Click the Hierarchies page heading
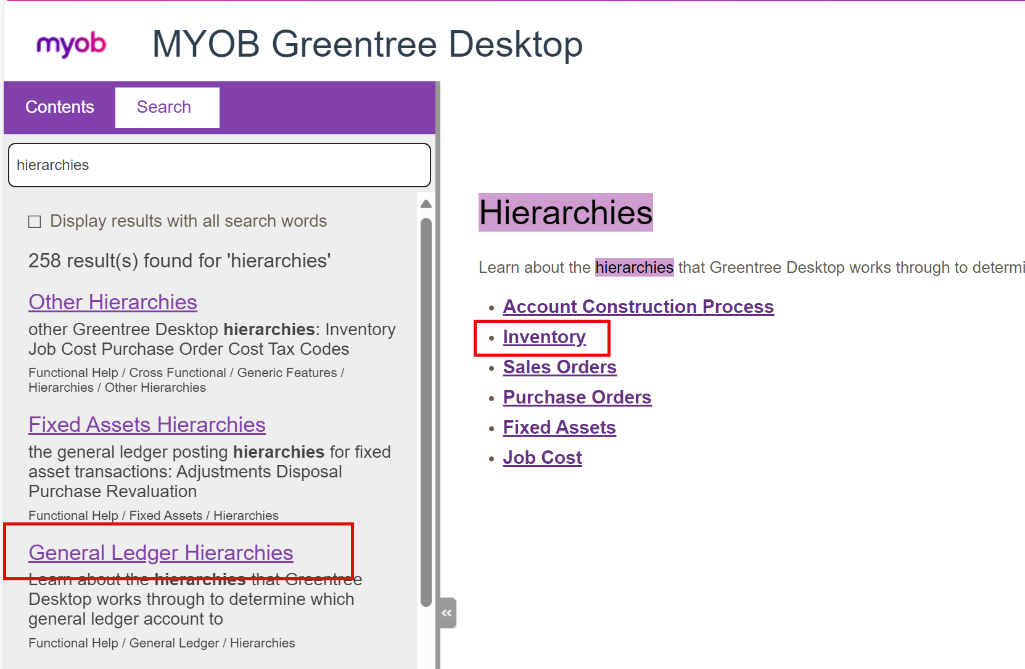The image size is (1025, 669). pyautogui.click(x=566, y=213)
